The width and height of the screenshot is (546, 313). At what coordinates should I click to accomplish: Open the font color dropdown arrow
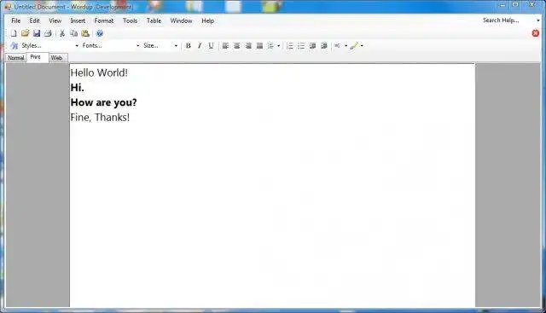coord(346,45)
